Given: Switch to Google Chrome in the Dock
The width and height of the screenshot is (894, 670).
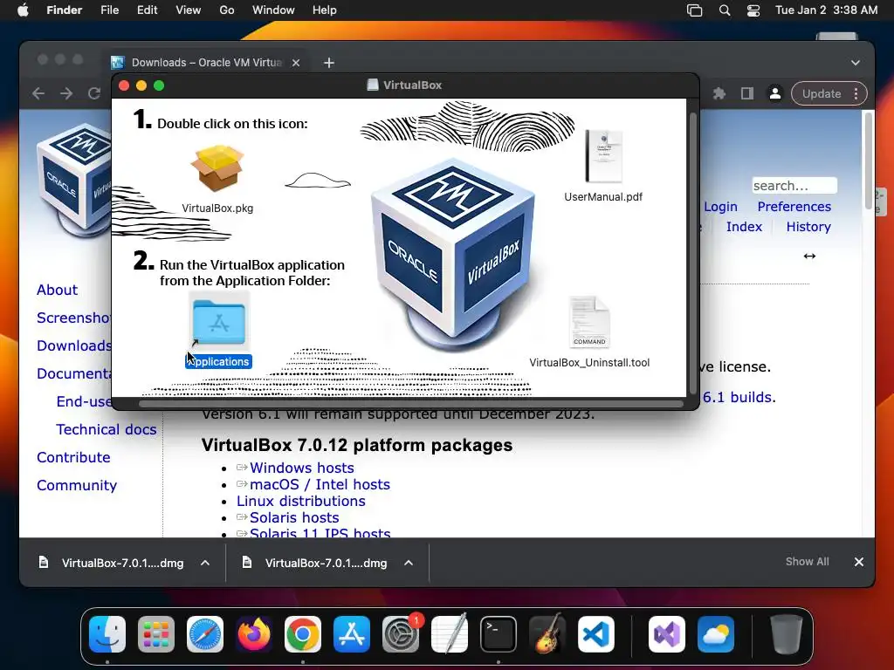Looking at the screenshot, I should pos(303,634).
